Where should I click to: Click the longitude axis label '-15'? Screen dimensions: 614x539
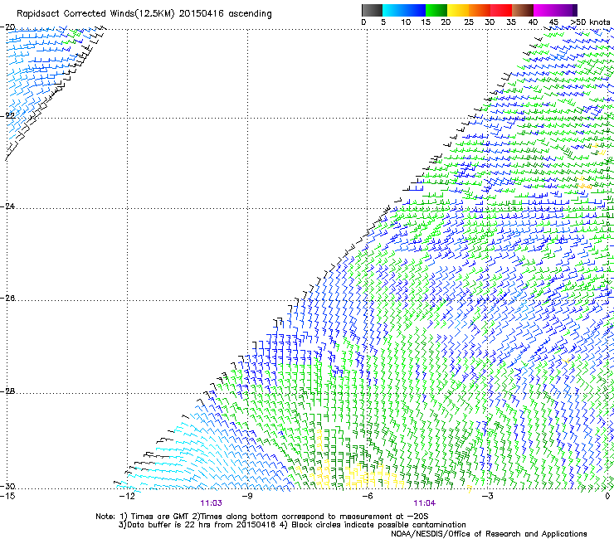(7, 497)
